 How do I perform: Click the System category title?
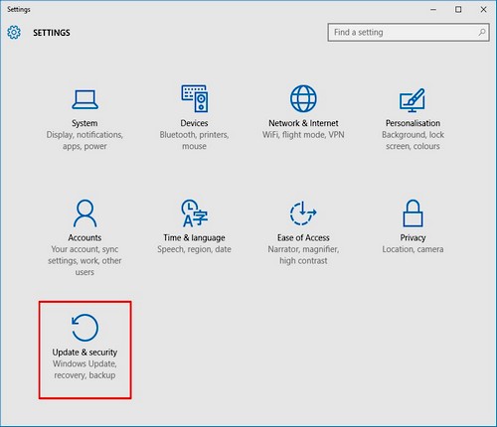click(84, 123)
